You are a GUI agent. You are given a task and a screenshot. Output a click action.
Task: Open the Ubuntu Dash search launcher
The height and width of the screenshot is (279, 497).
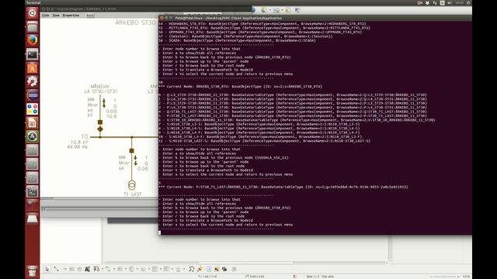pyautogui.click(x=32, y=13)
